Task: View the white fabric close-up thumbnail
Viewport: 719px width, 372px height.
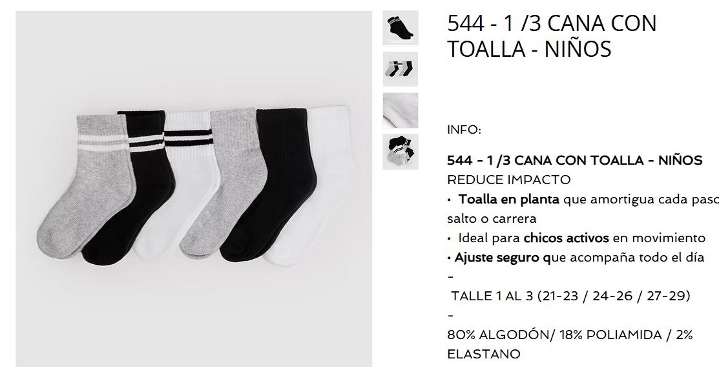Action: point(401,110)
